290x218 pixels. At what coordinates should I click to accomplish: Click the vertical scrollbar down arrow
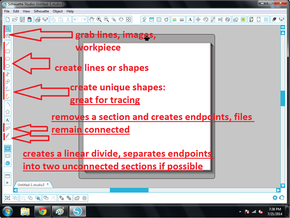click(283, 186)
